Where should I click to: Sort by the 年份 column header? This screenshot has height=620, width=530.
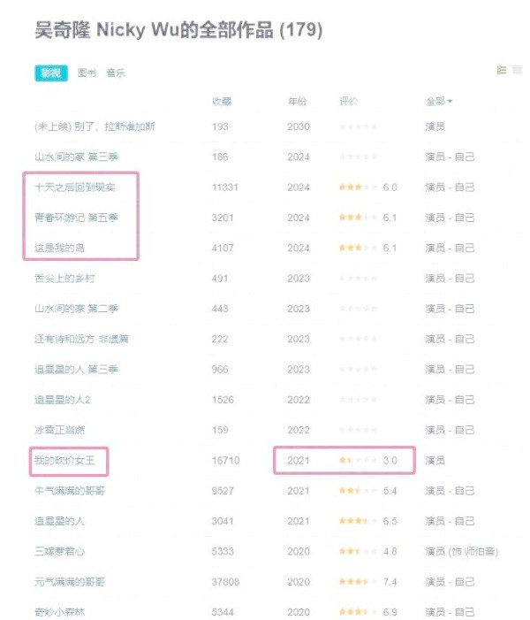(298, 102)
